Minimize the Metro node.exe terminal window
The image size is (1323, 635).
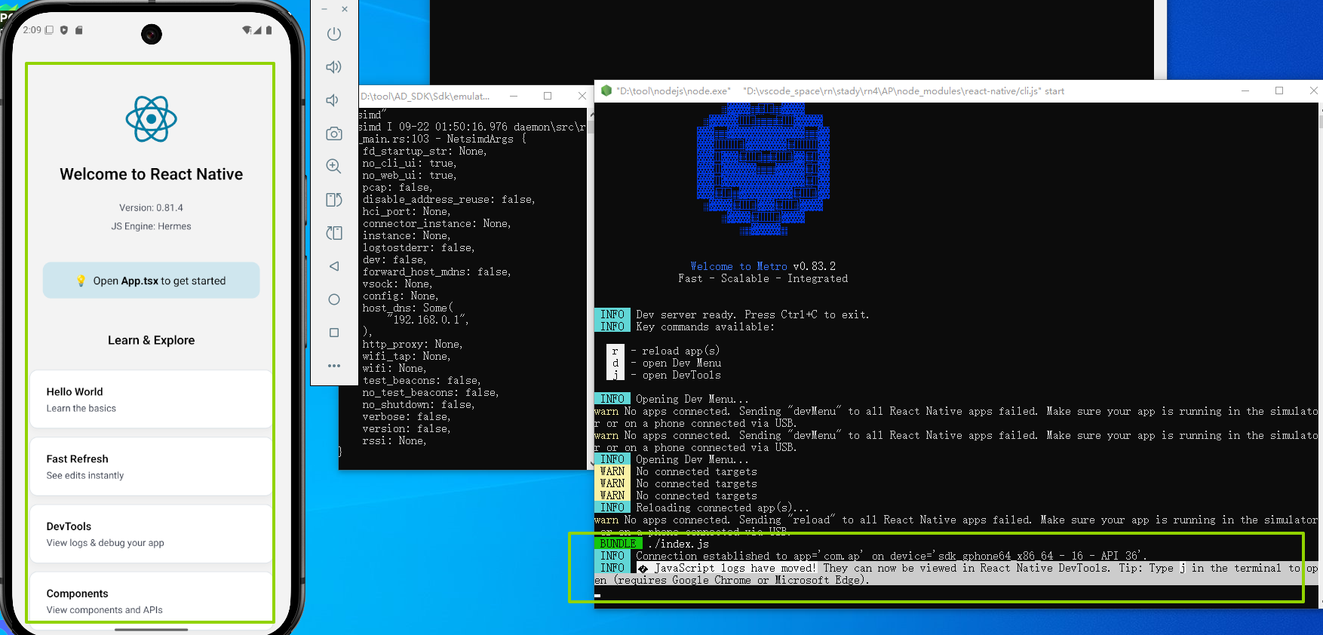[x=1245, y=90]
